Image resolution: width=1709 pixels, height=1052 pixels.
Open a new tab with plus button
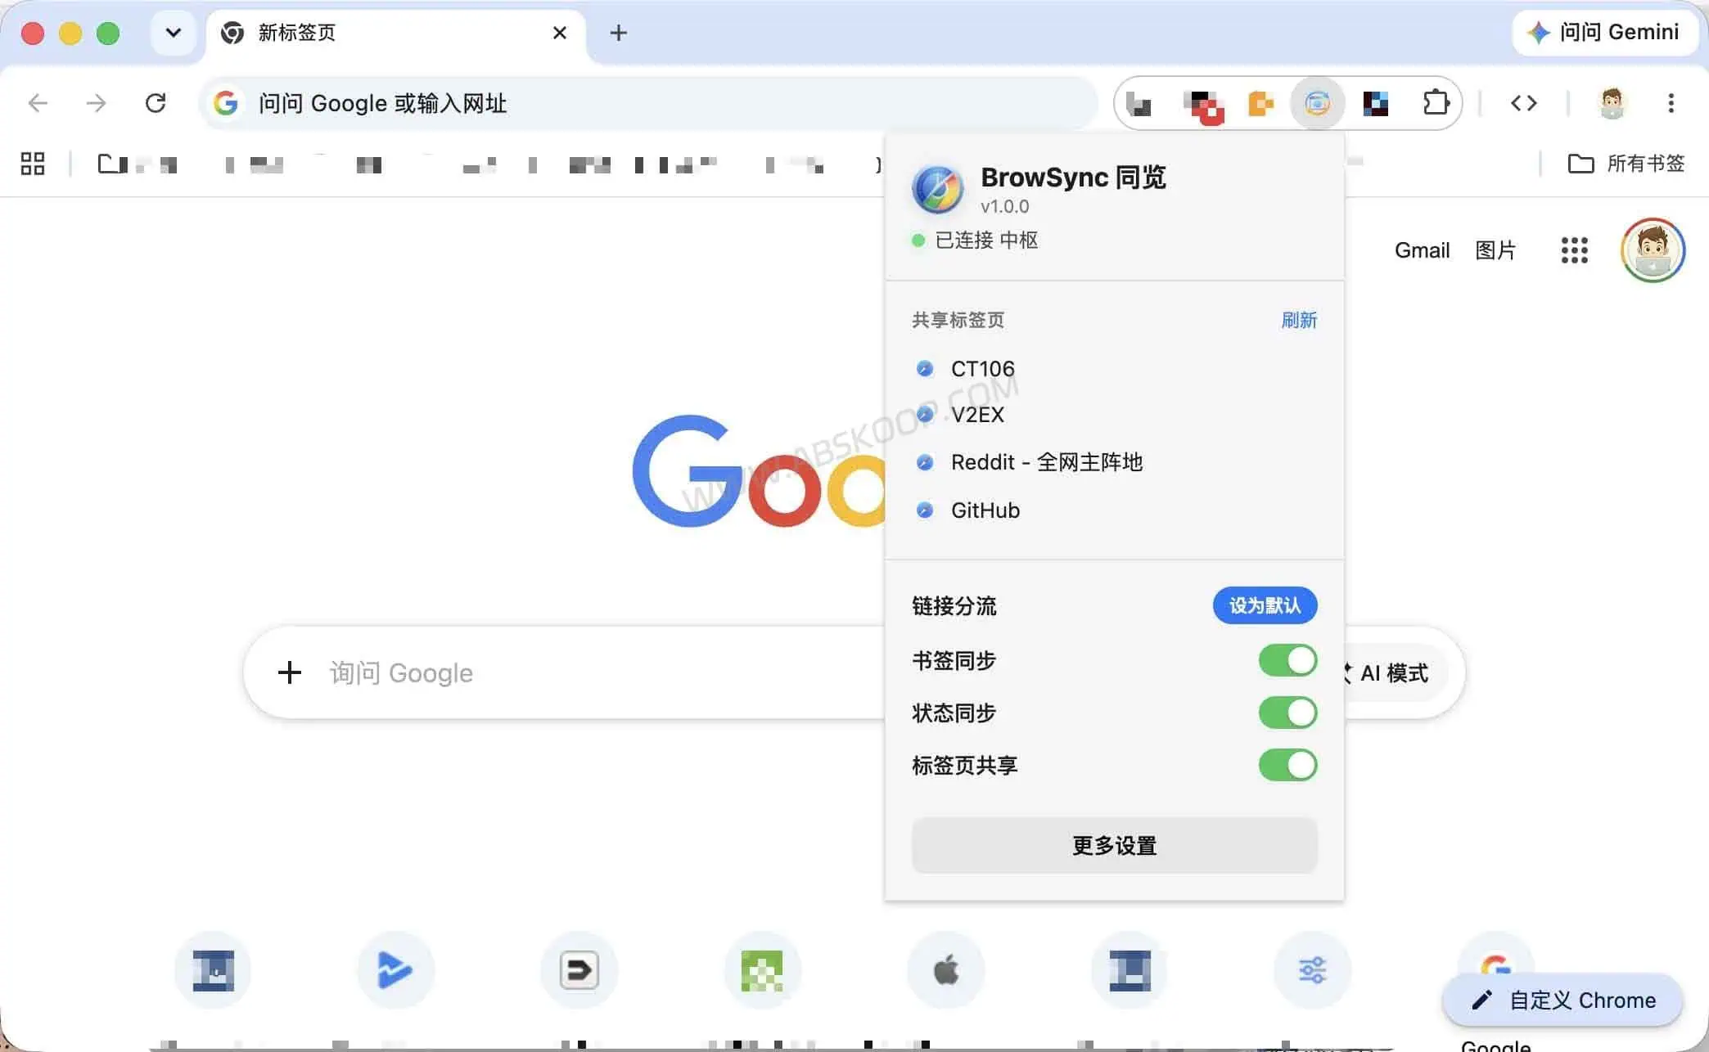pos(619,33)
